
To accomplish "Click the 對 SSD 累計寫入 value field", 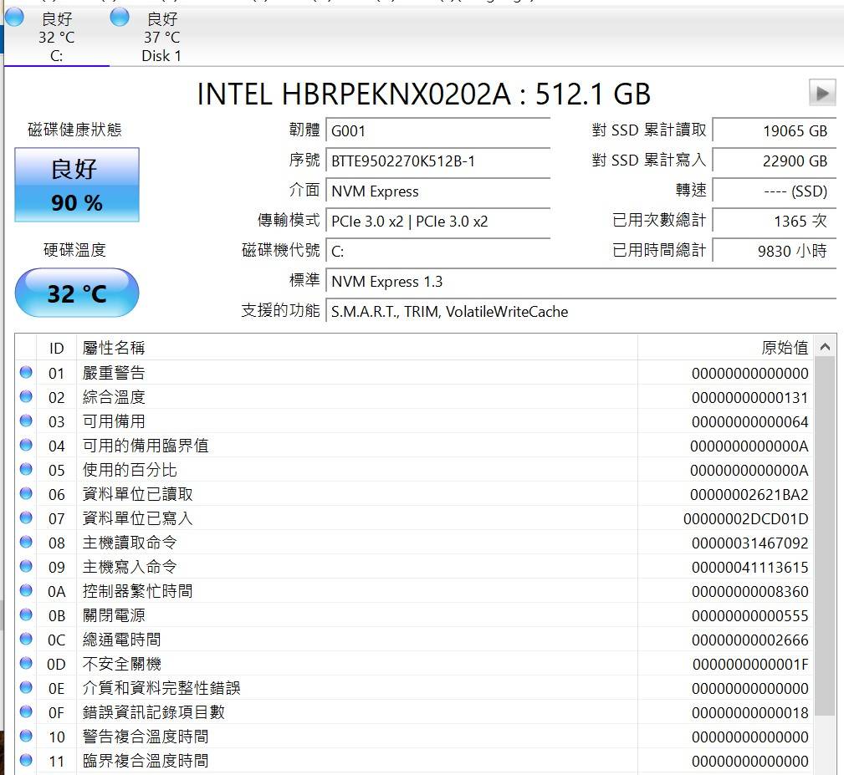I will tap(772, 161).
